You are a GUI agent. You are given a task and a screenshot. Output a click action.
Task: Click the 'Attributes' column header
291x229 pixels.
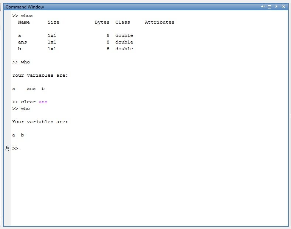pos(160,22)
